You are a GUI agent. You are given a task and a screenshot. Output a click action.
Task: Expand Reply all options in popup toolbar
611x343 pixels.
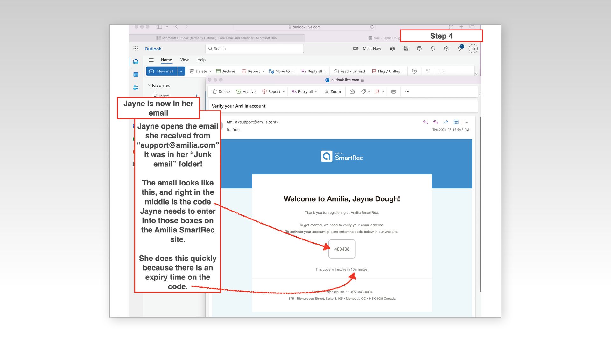click(316, 92)
